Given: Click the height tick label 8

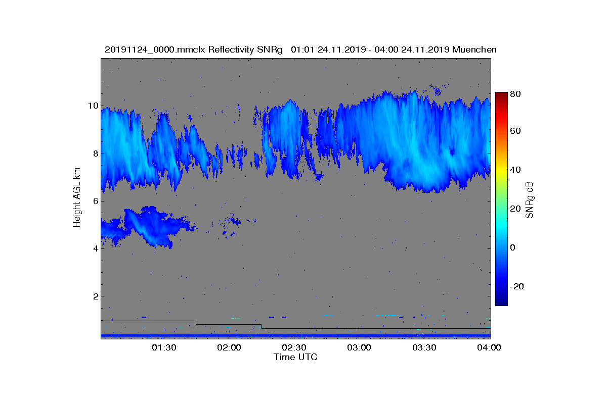Looking at the screenshot, I should click(95, 154).
